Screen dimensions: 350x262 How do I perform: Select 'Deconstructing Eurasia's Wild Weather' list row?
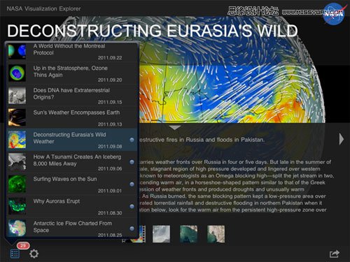coord(72,140)
